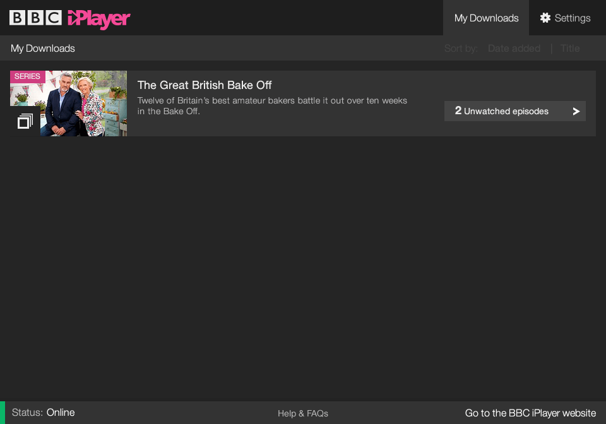This screenshot has width=606, height=424.
Task: Open The Great British Bake Off thumbnail
Action: click(x=68, y=103)
